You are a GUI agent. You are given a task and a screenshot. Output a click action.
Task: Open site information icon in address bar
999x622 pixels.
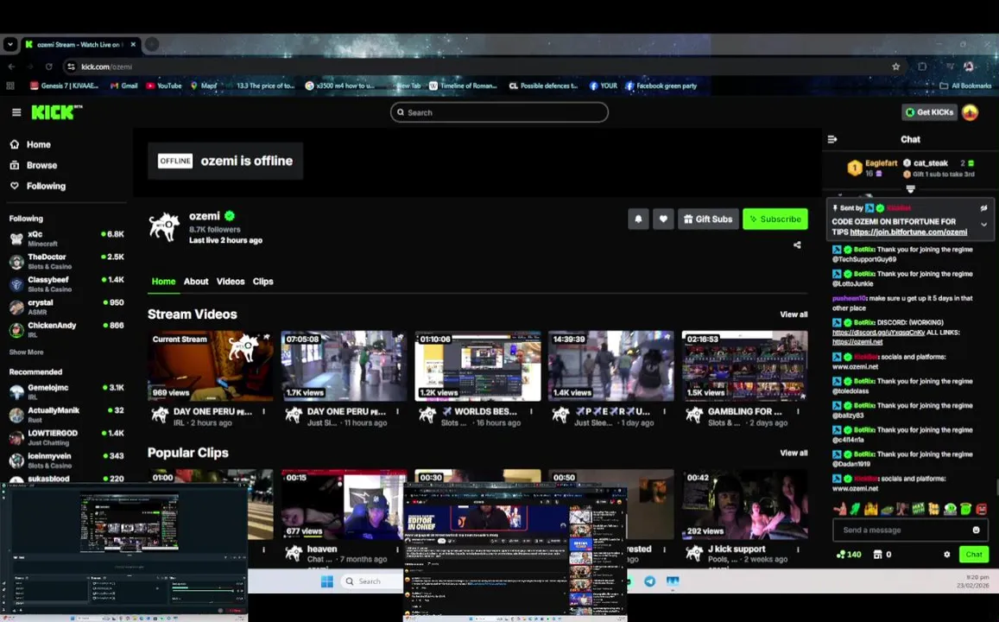pyautogui.click(x=71, y=67)
